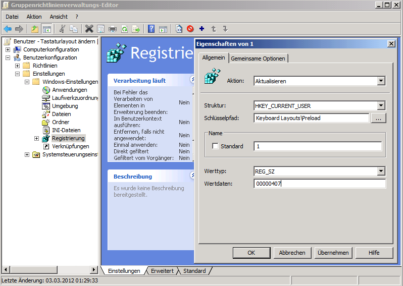Collapse Einstellungen node

click(18, 74)
